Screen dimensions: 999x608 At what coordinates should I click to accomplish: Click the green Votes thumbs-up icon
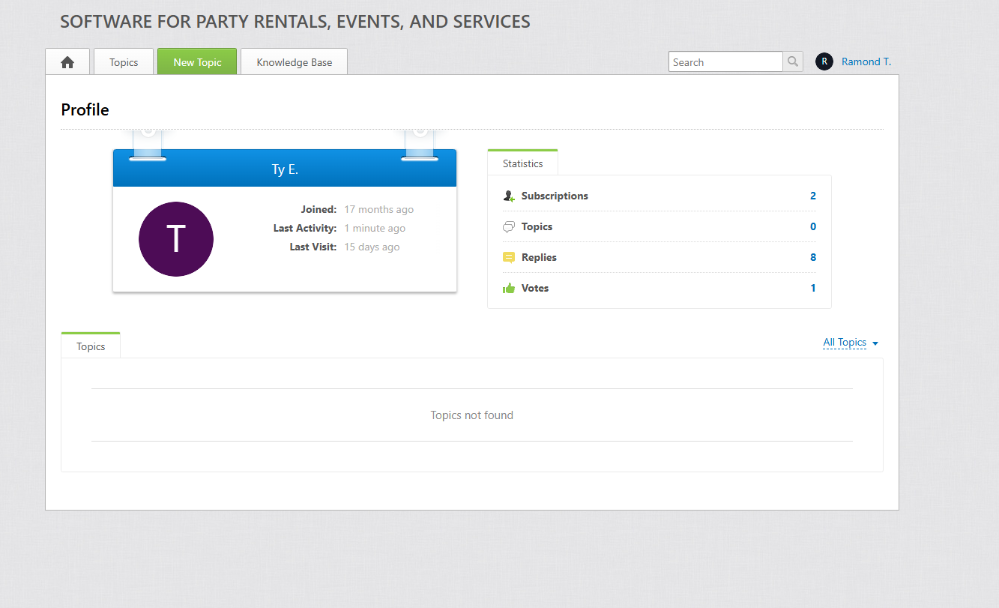(x=509, y=289)
